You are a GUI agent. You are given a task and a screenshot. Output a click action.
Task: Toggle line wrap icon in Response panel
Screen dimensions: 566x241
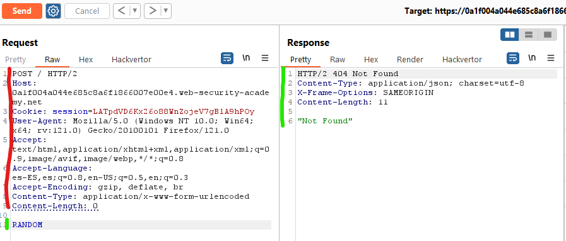513,58
